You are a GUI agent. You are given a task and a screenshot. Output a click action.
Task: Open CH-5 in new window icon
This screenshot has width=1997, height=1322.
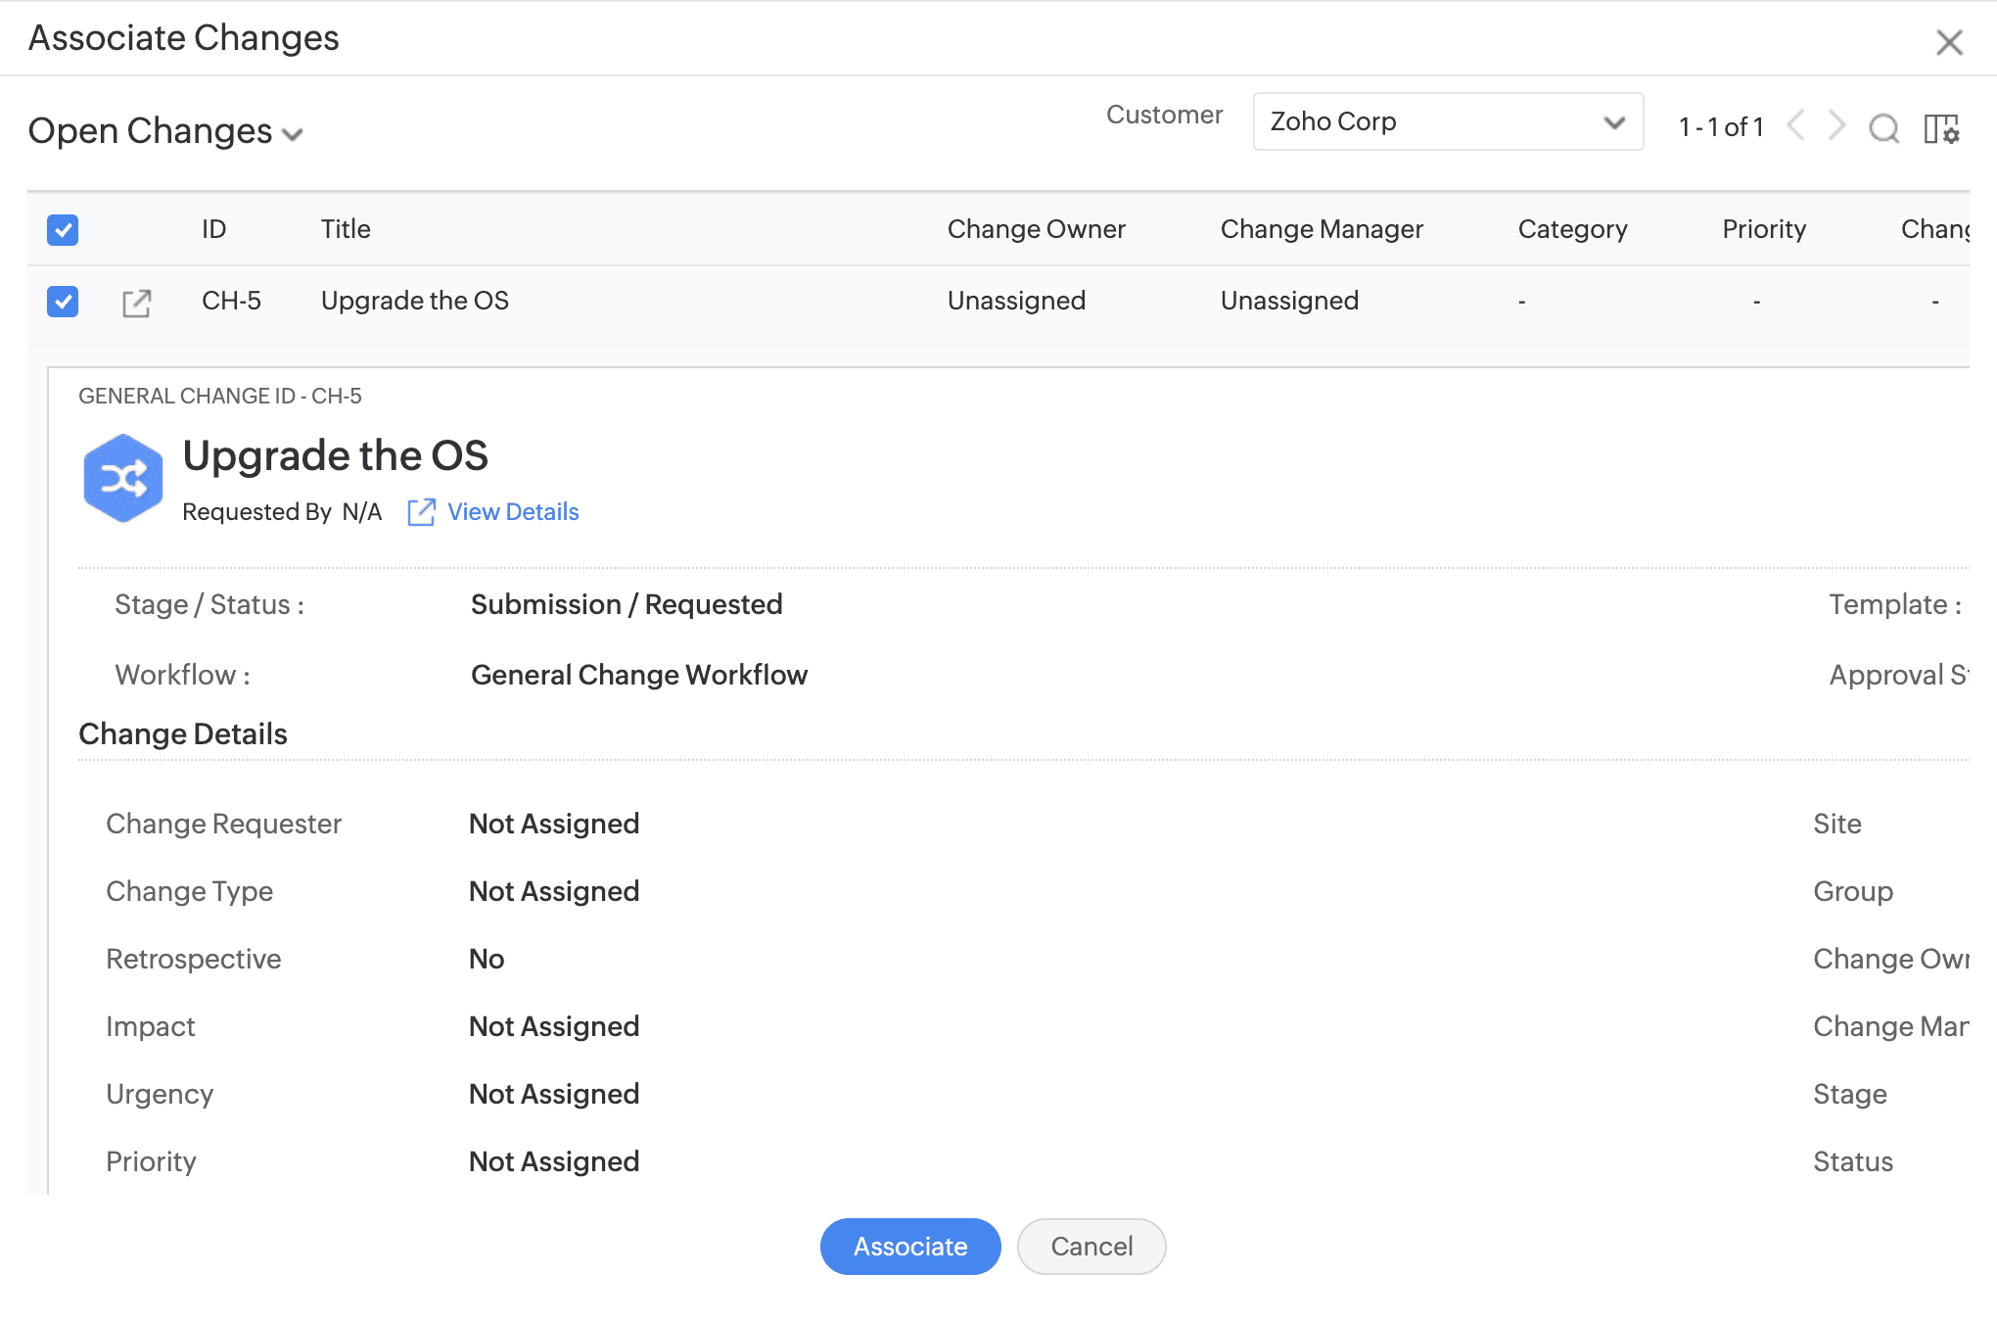tap(136, 303)
